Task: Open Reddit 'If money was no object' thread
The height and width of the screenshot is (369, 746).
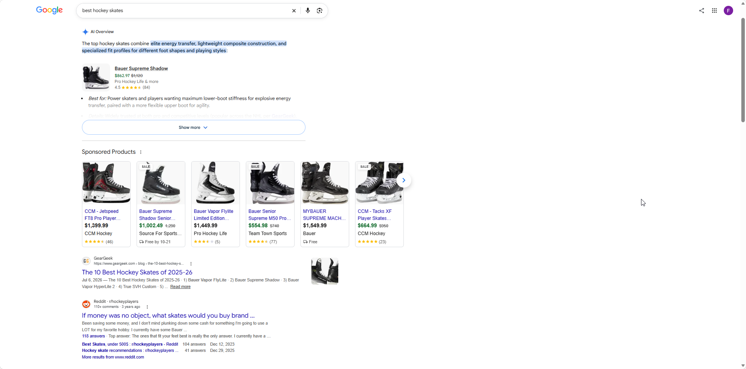Action: click(168, 316)
